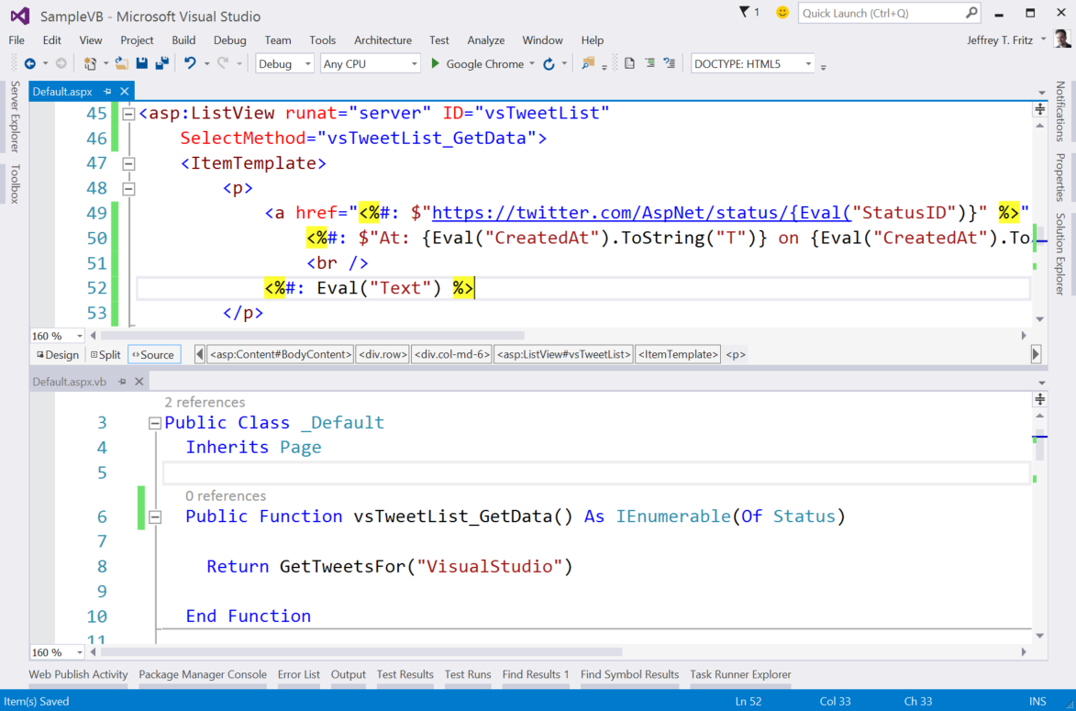Toggle the pin on the Default.aspx tab
Image resolution: width=1076 pixels, height=711 pixels.
pyautogui.click(x=106, y=91)
